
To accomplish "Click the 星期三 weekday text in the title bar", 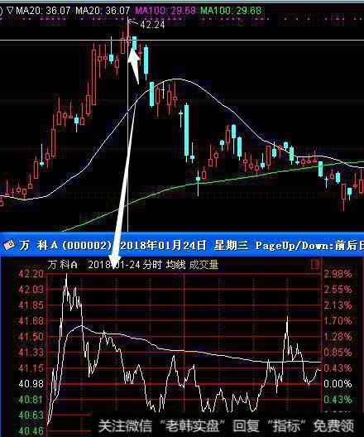I will (231, 245).
